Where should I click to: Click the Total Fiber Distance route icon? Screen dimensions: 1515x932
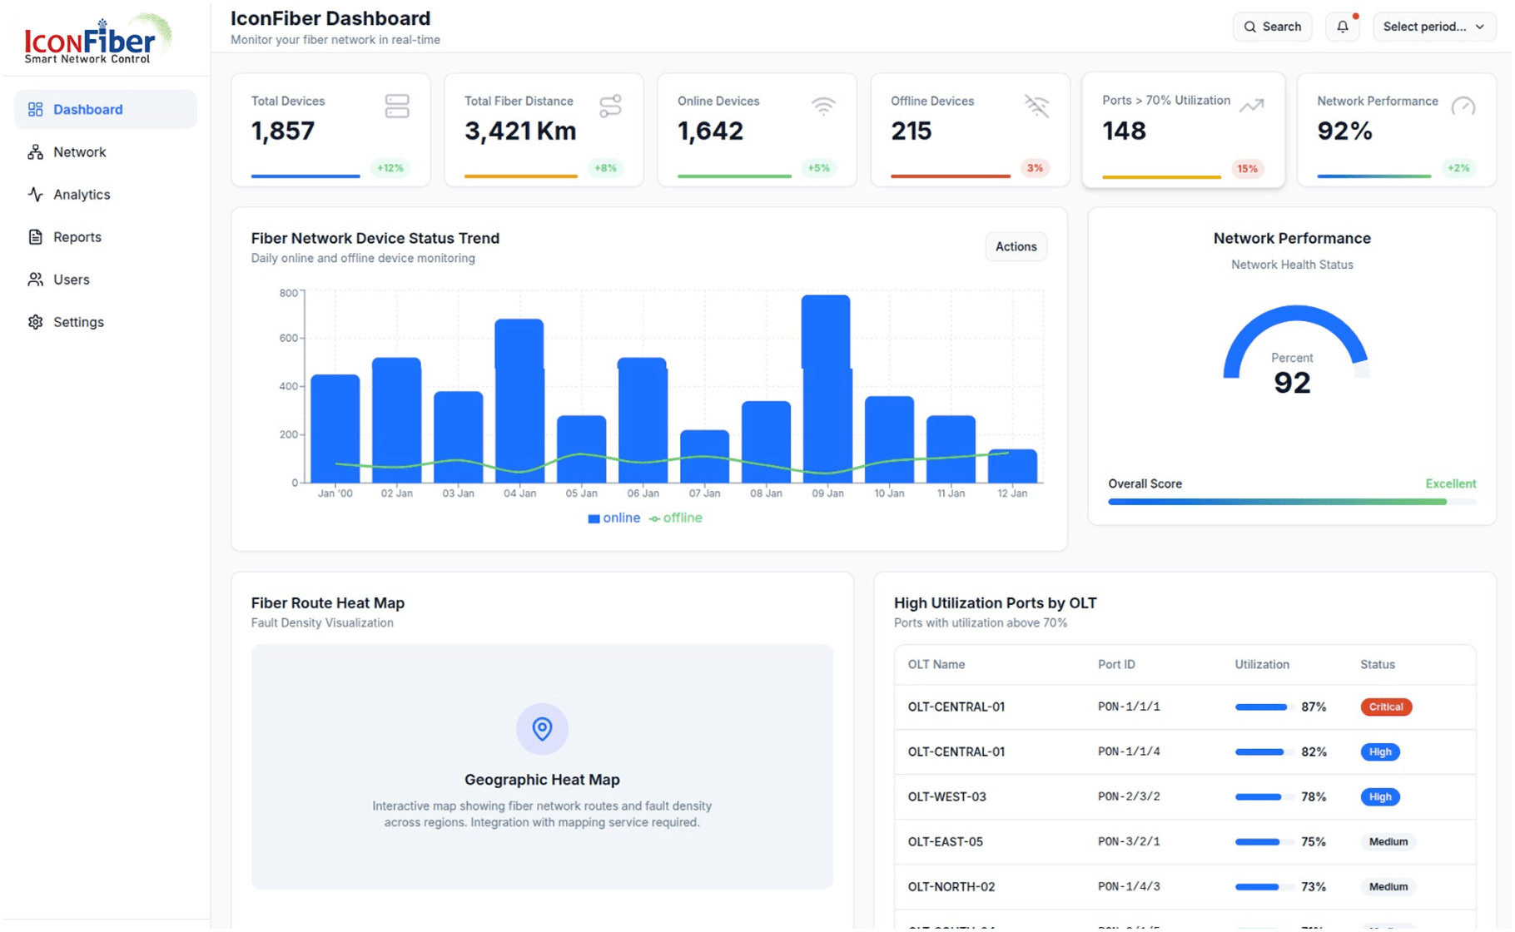click(x=610, y=106)
